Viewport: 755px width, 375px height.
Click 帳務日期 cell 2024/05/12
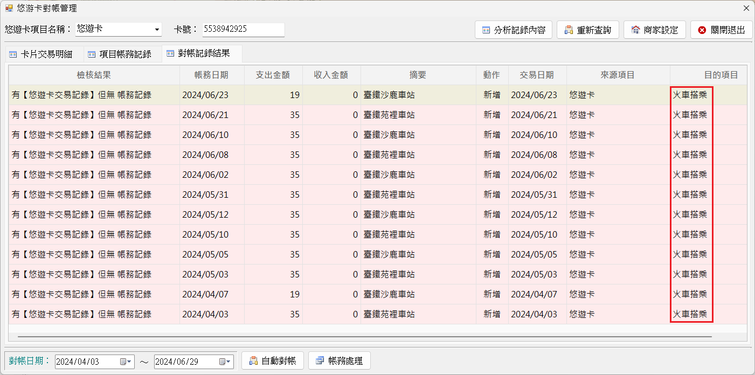click(x=212, y=214)
